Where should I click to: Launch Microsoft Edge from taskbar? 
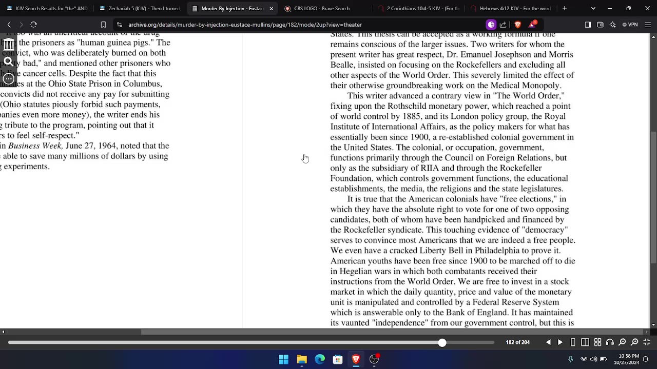320,359
